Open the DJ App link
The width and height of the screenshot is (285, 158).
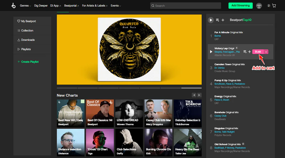click(56, 6)
